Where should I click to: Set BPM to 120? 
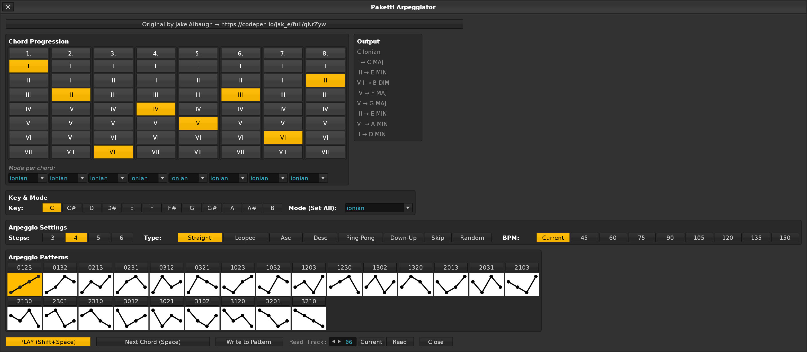click(727, 238)
